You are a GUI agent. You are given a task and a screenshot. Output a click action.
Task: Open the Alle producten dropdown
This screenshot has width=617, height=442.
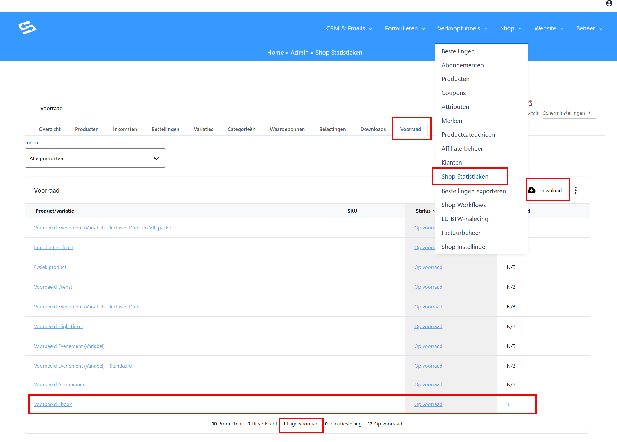(95, 158)
